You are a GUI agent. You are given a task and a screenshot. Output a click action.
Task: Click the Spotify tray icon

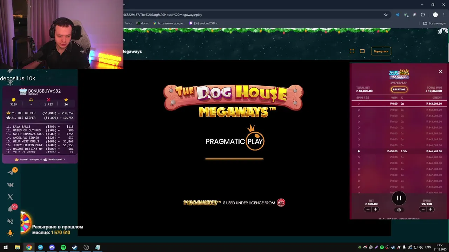382,247
